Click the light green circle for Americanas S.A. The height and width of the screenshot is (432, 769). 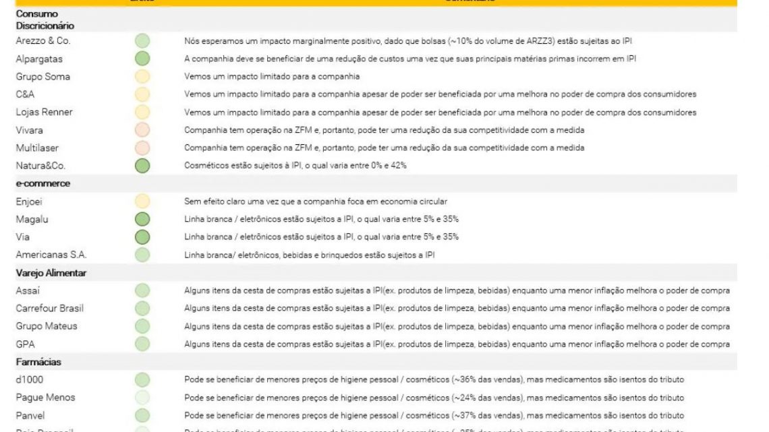[142, 255]
